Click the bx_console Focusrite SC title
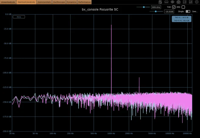The width and height of the screenshot is (200, 138). [100, 9]
